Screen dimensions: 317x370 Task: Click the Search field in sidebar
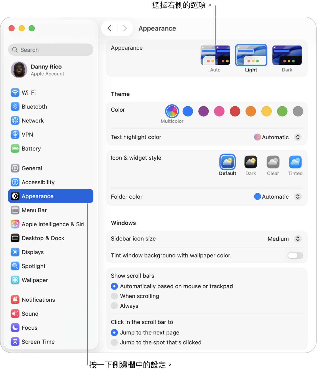(x=51, y=50)
